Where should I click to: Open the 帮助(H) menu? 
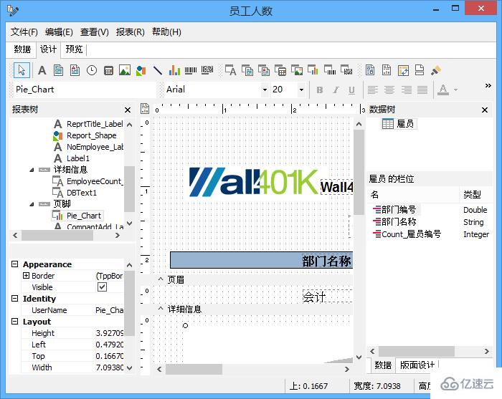coord(166,32)
